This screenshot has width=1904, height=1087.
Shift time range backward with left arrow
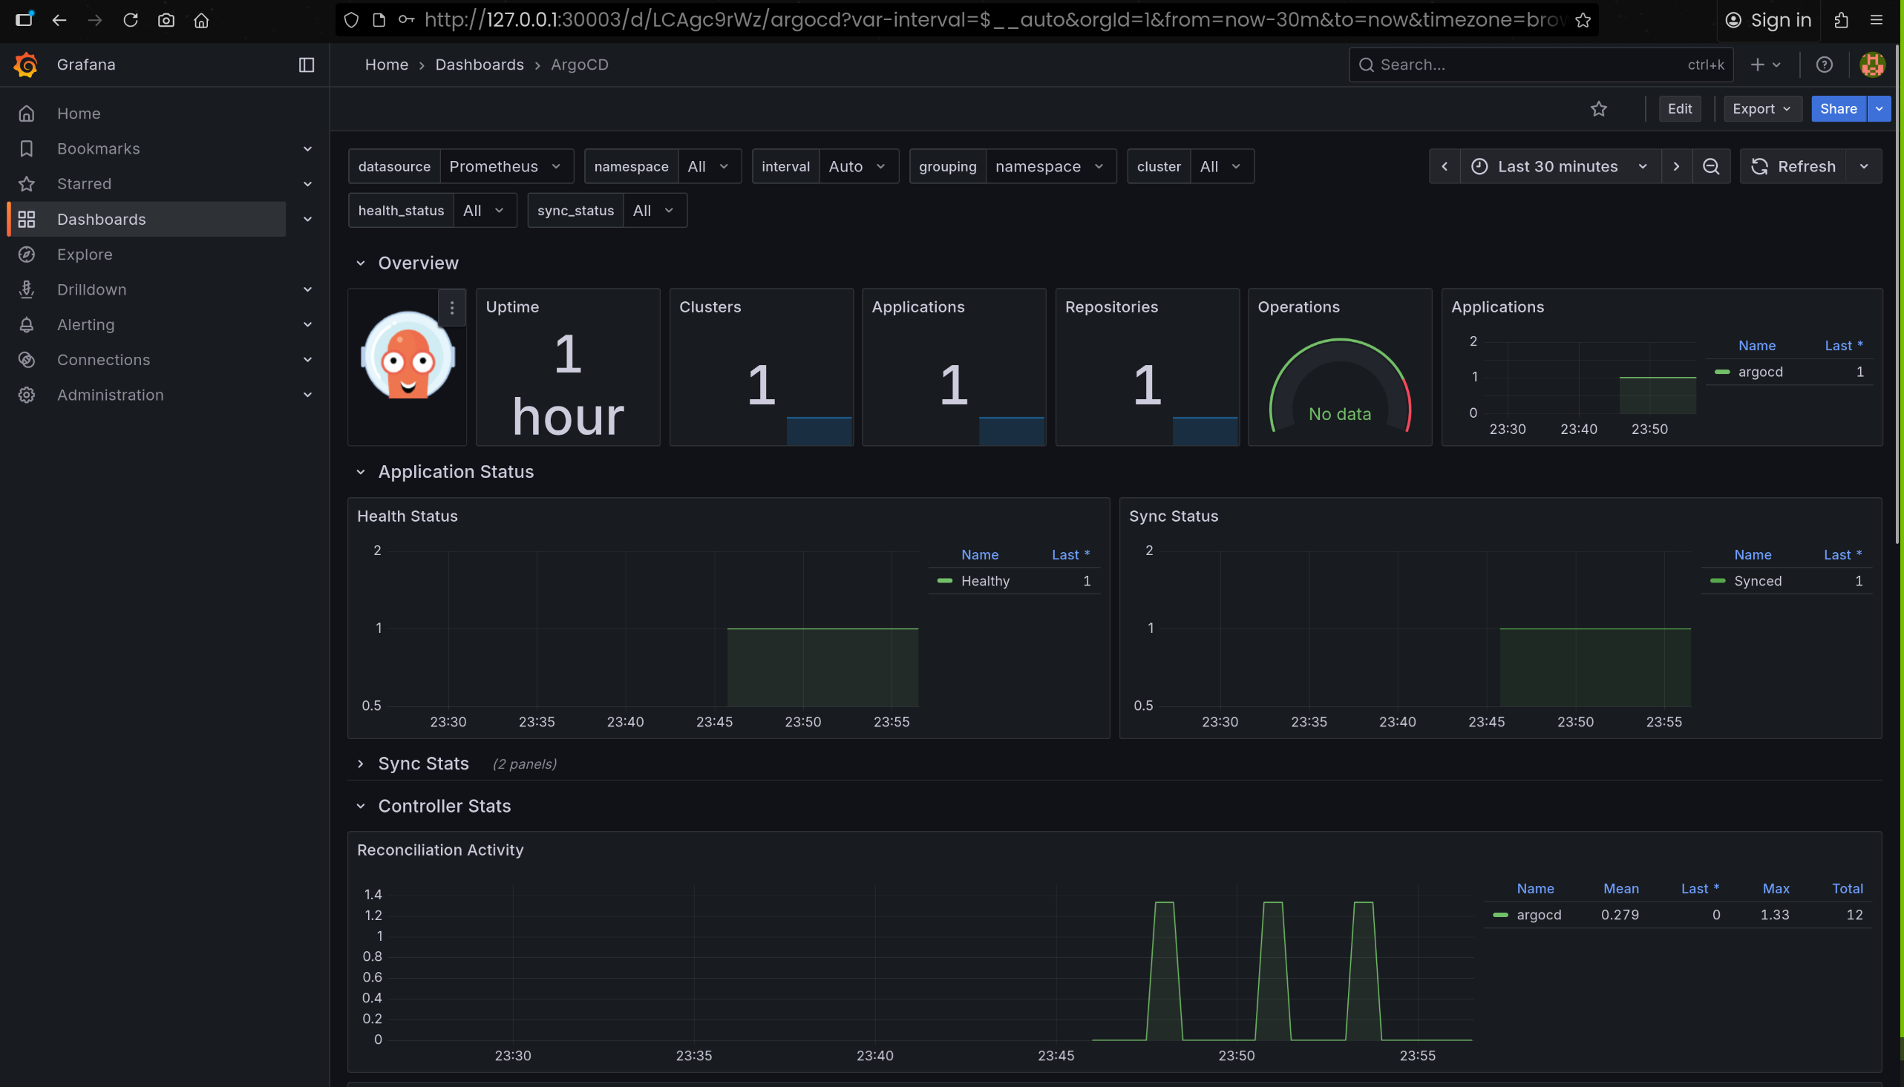pyautogui.click(x=1444, y=166)
